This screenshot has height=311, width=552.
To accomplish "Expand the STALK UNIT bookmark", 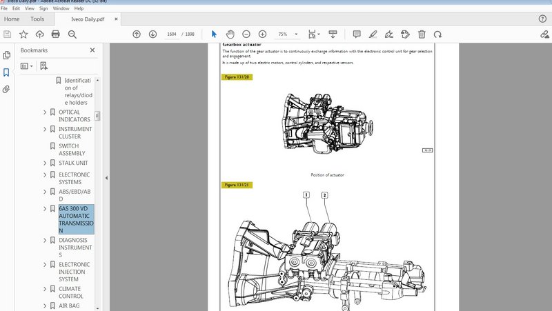I will pyautogui.click(x=45, y=163).
